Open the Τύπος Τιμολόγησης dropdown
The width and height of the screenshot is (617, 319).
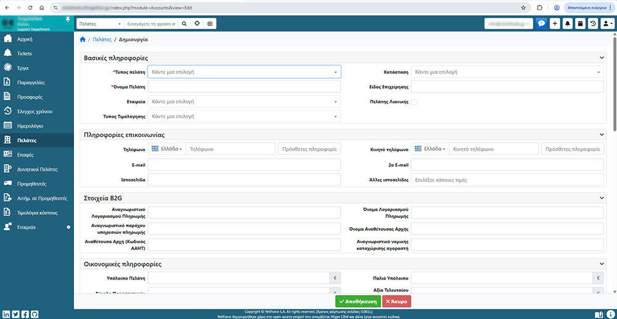coord(244,117)
